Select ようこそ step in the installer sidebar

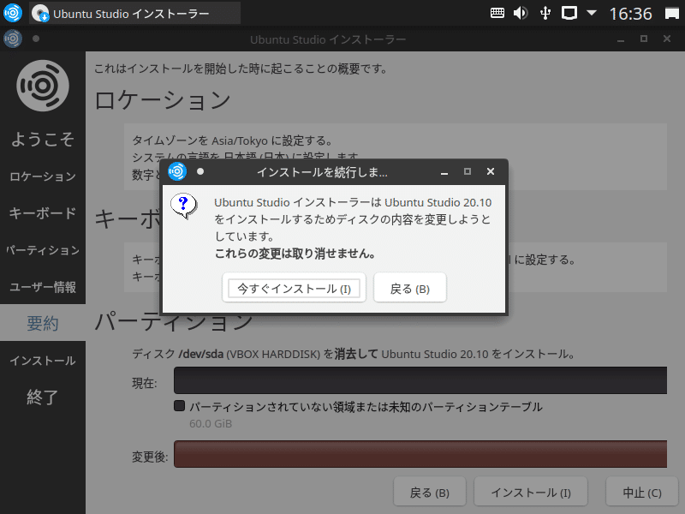[43, 139]
